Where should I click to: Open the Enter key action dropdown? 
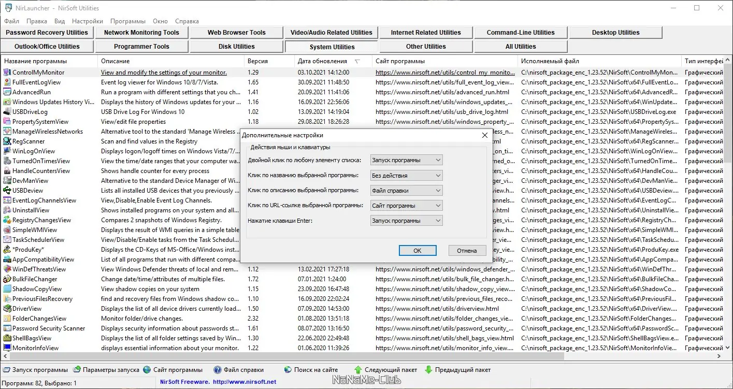tap(407, 221)
